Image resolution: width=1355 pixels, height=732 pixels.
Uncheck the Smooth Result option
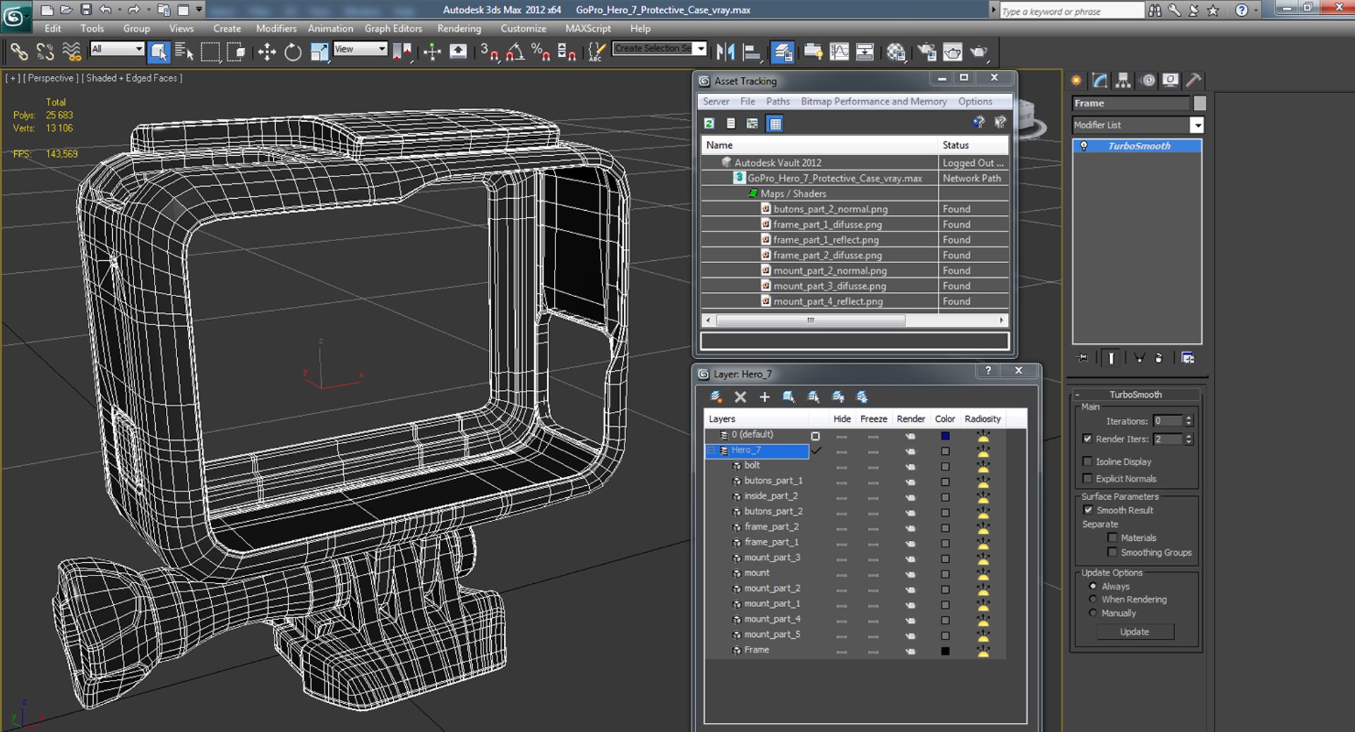(1088, 510)
